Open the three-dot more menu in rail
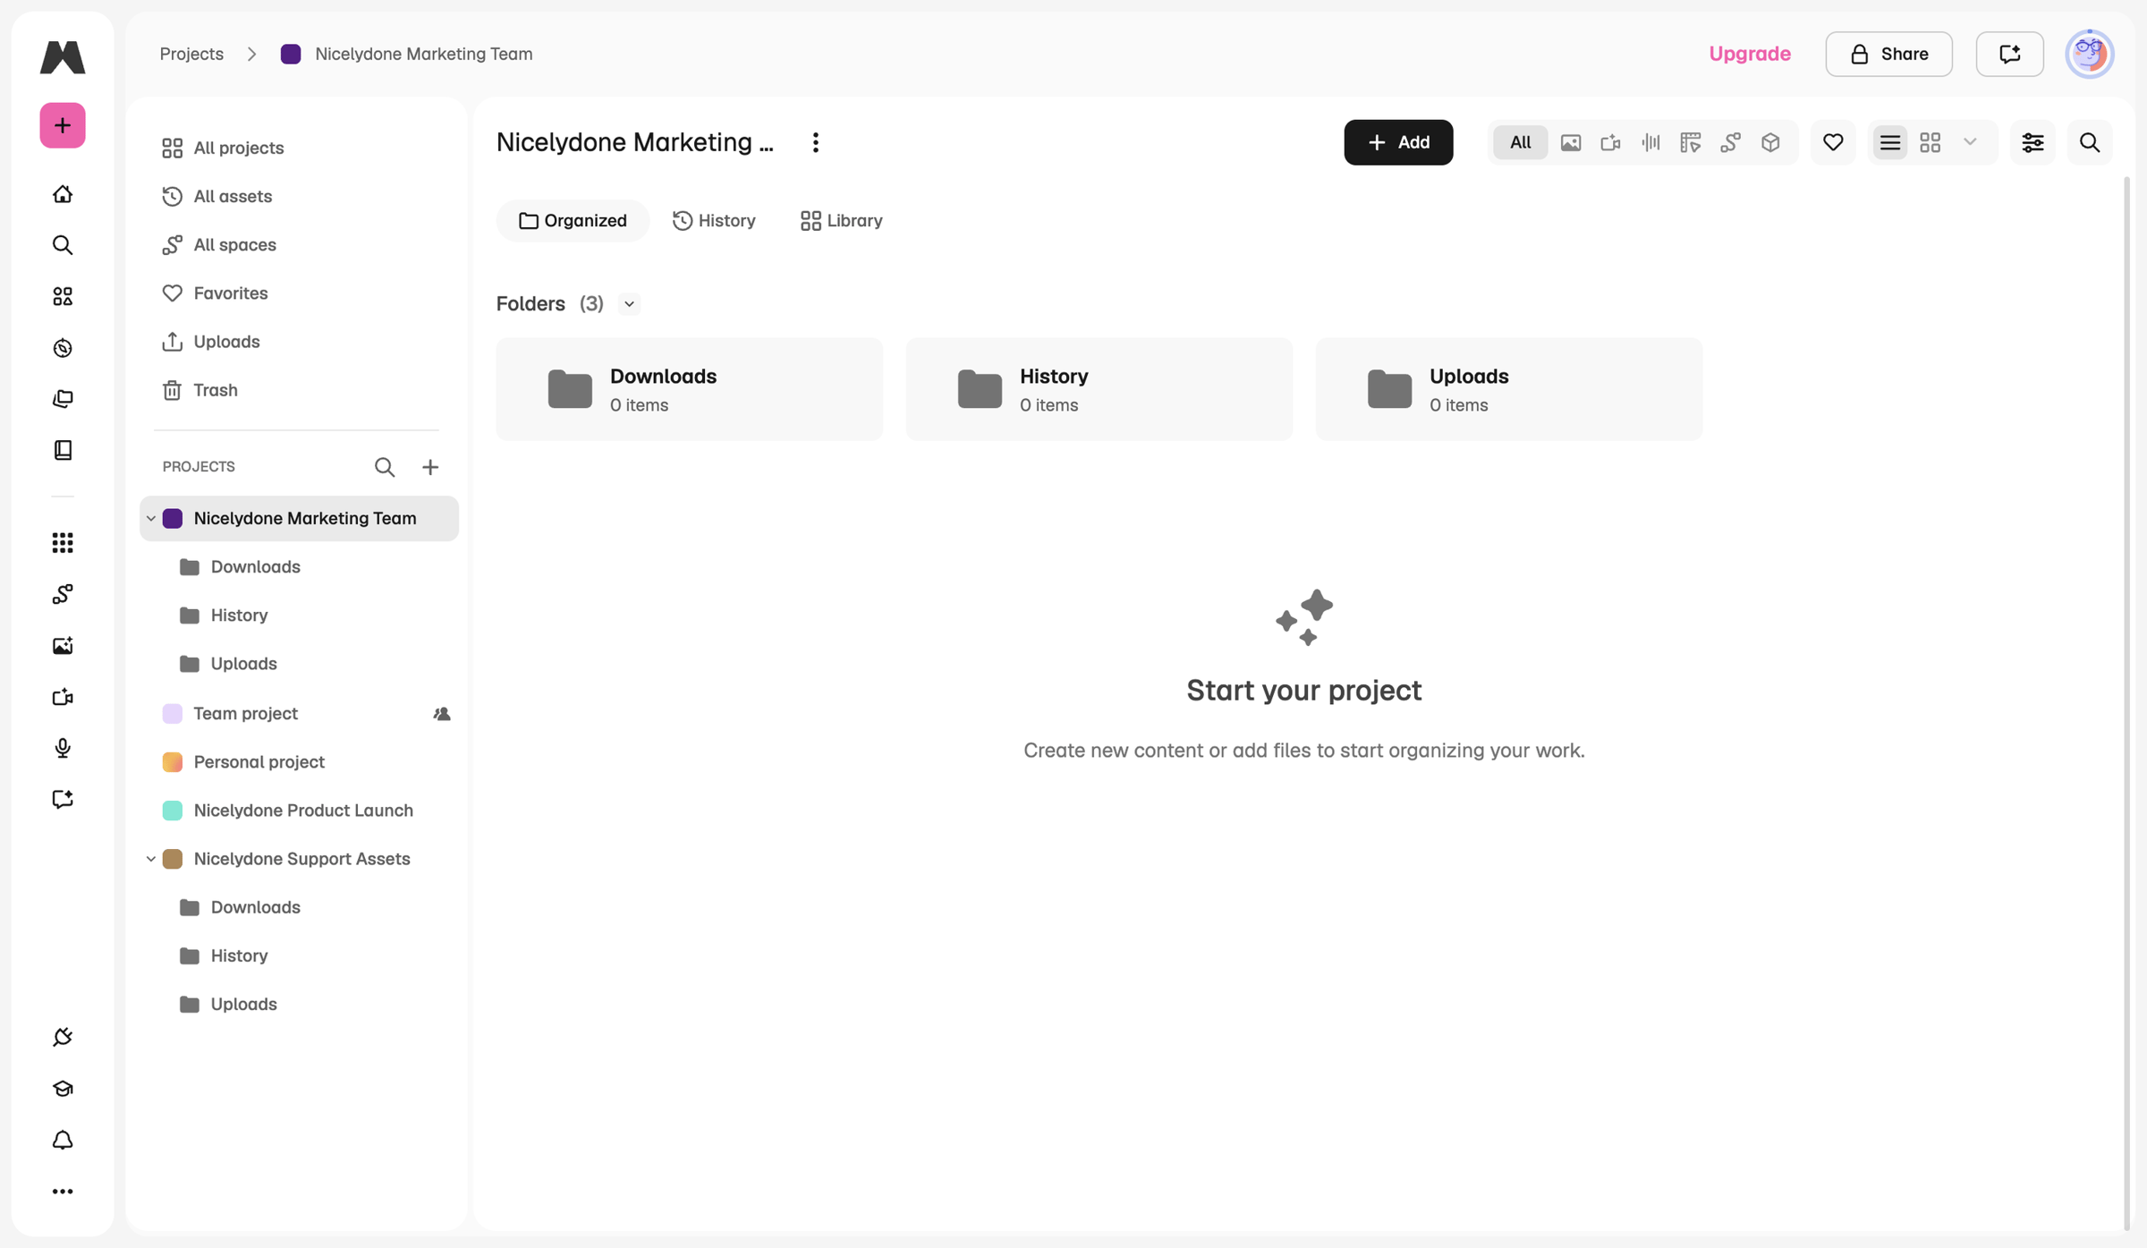Screen dimensions: 2147x1248 (x=63, y=1192)
